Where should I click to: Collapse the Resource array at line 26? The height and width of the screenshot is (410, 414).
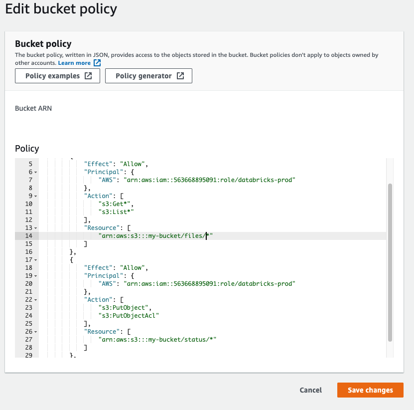(x=36, y=332)
